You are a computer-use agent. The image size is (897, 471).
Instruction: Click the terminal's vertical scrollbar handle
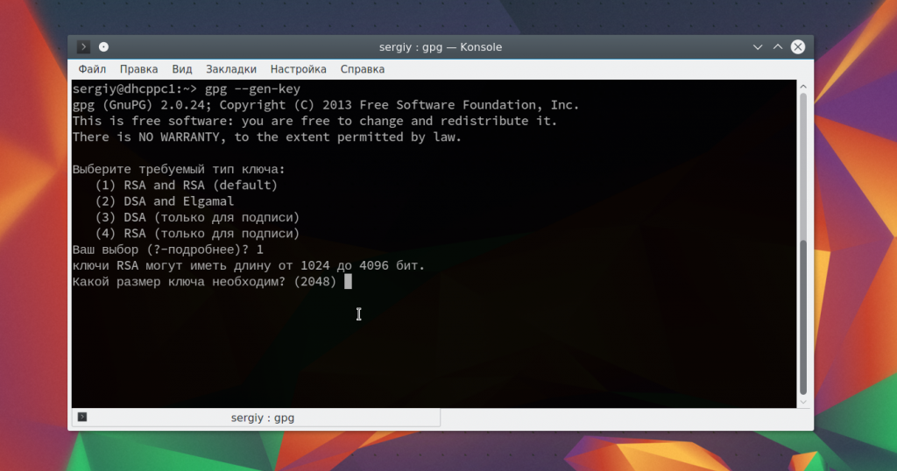pos(803,315)
